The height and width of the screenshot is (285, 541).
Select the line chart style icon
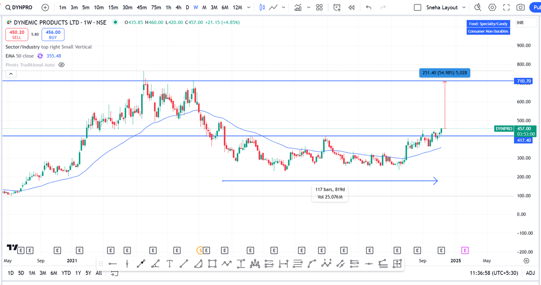click(273, 8)
